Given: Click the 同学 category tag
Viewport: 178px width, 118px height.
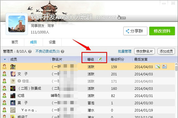Looking at the screenshot, I should tap(51, 26).
